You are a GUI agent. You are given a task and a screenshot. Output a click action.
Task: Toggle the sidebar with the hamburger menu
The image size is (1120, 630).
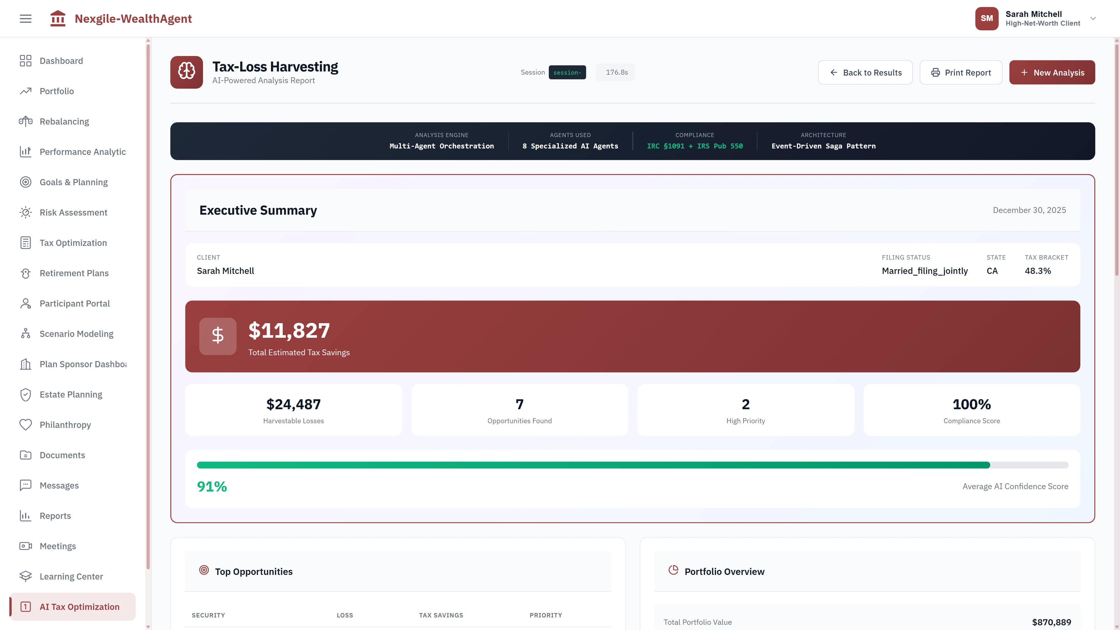pos(25,18)
